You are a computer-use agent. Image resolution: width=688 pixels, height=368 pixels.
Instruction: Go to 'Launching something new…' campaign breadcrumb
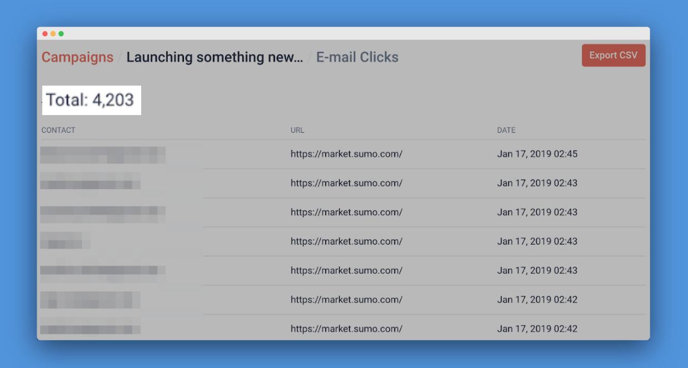point(215,57)
